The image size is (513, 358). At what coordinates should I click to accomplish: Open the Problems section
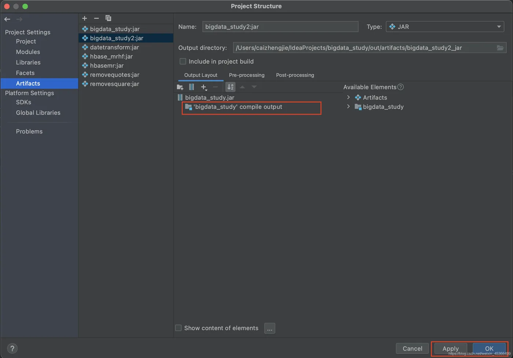click(29, 131)
